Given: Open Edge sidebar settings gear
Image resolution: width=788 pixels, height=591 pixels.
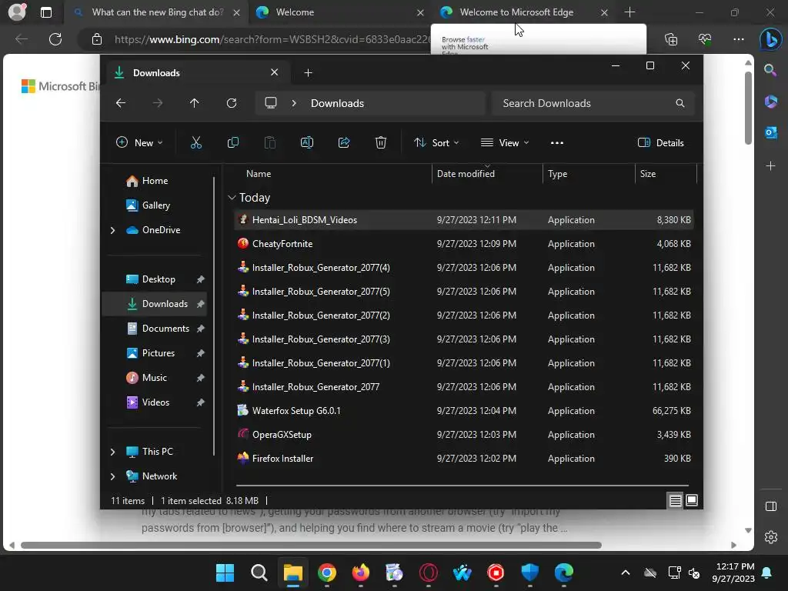Looking at the screenshot, I should click(x=770, y=536).
